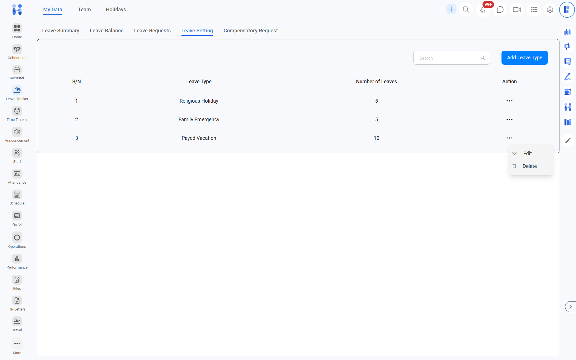Open the Time Tracker module

[x=17, y=111]
